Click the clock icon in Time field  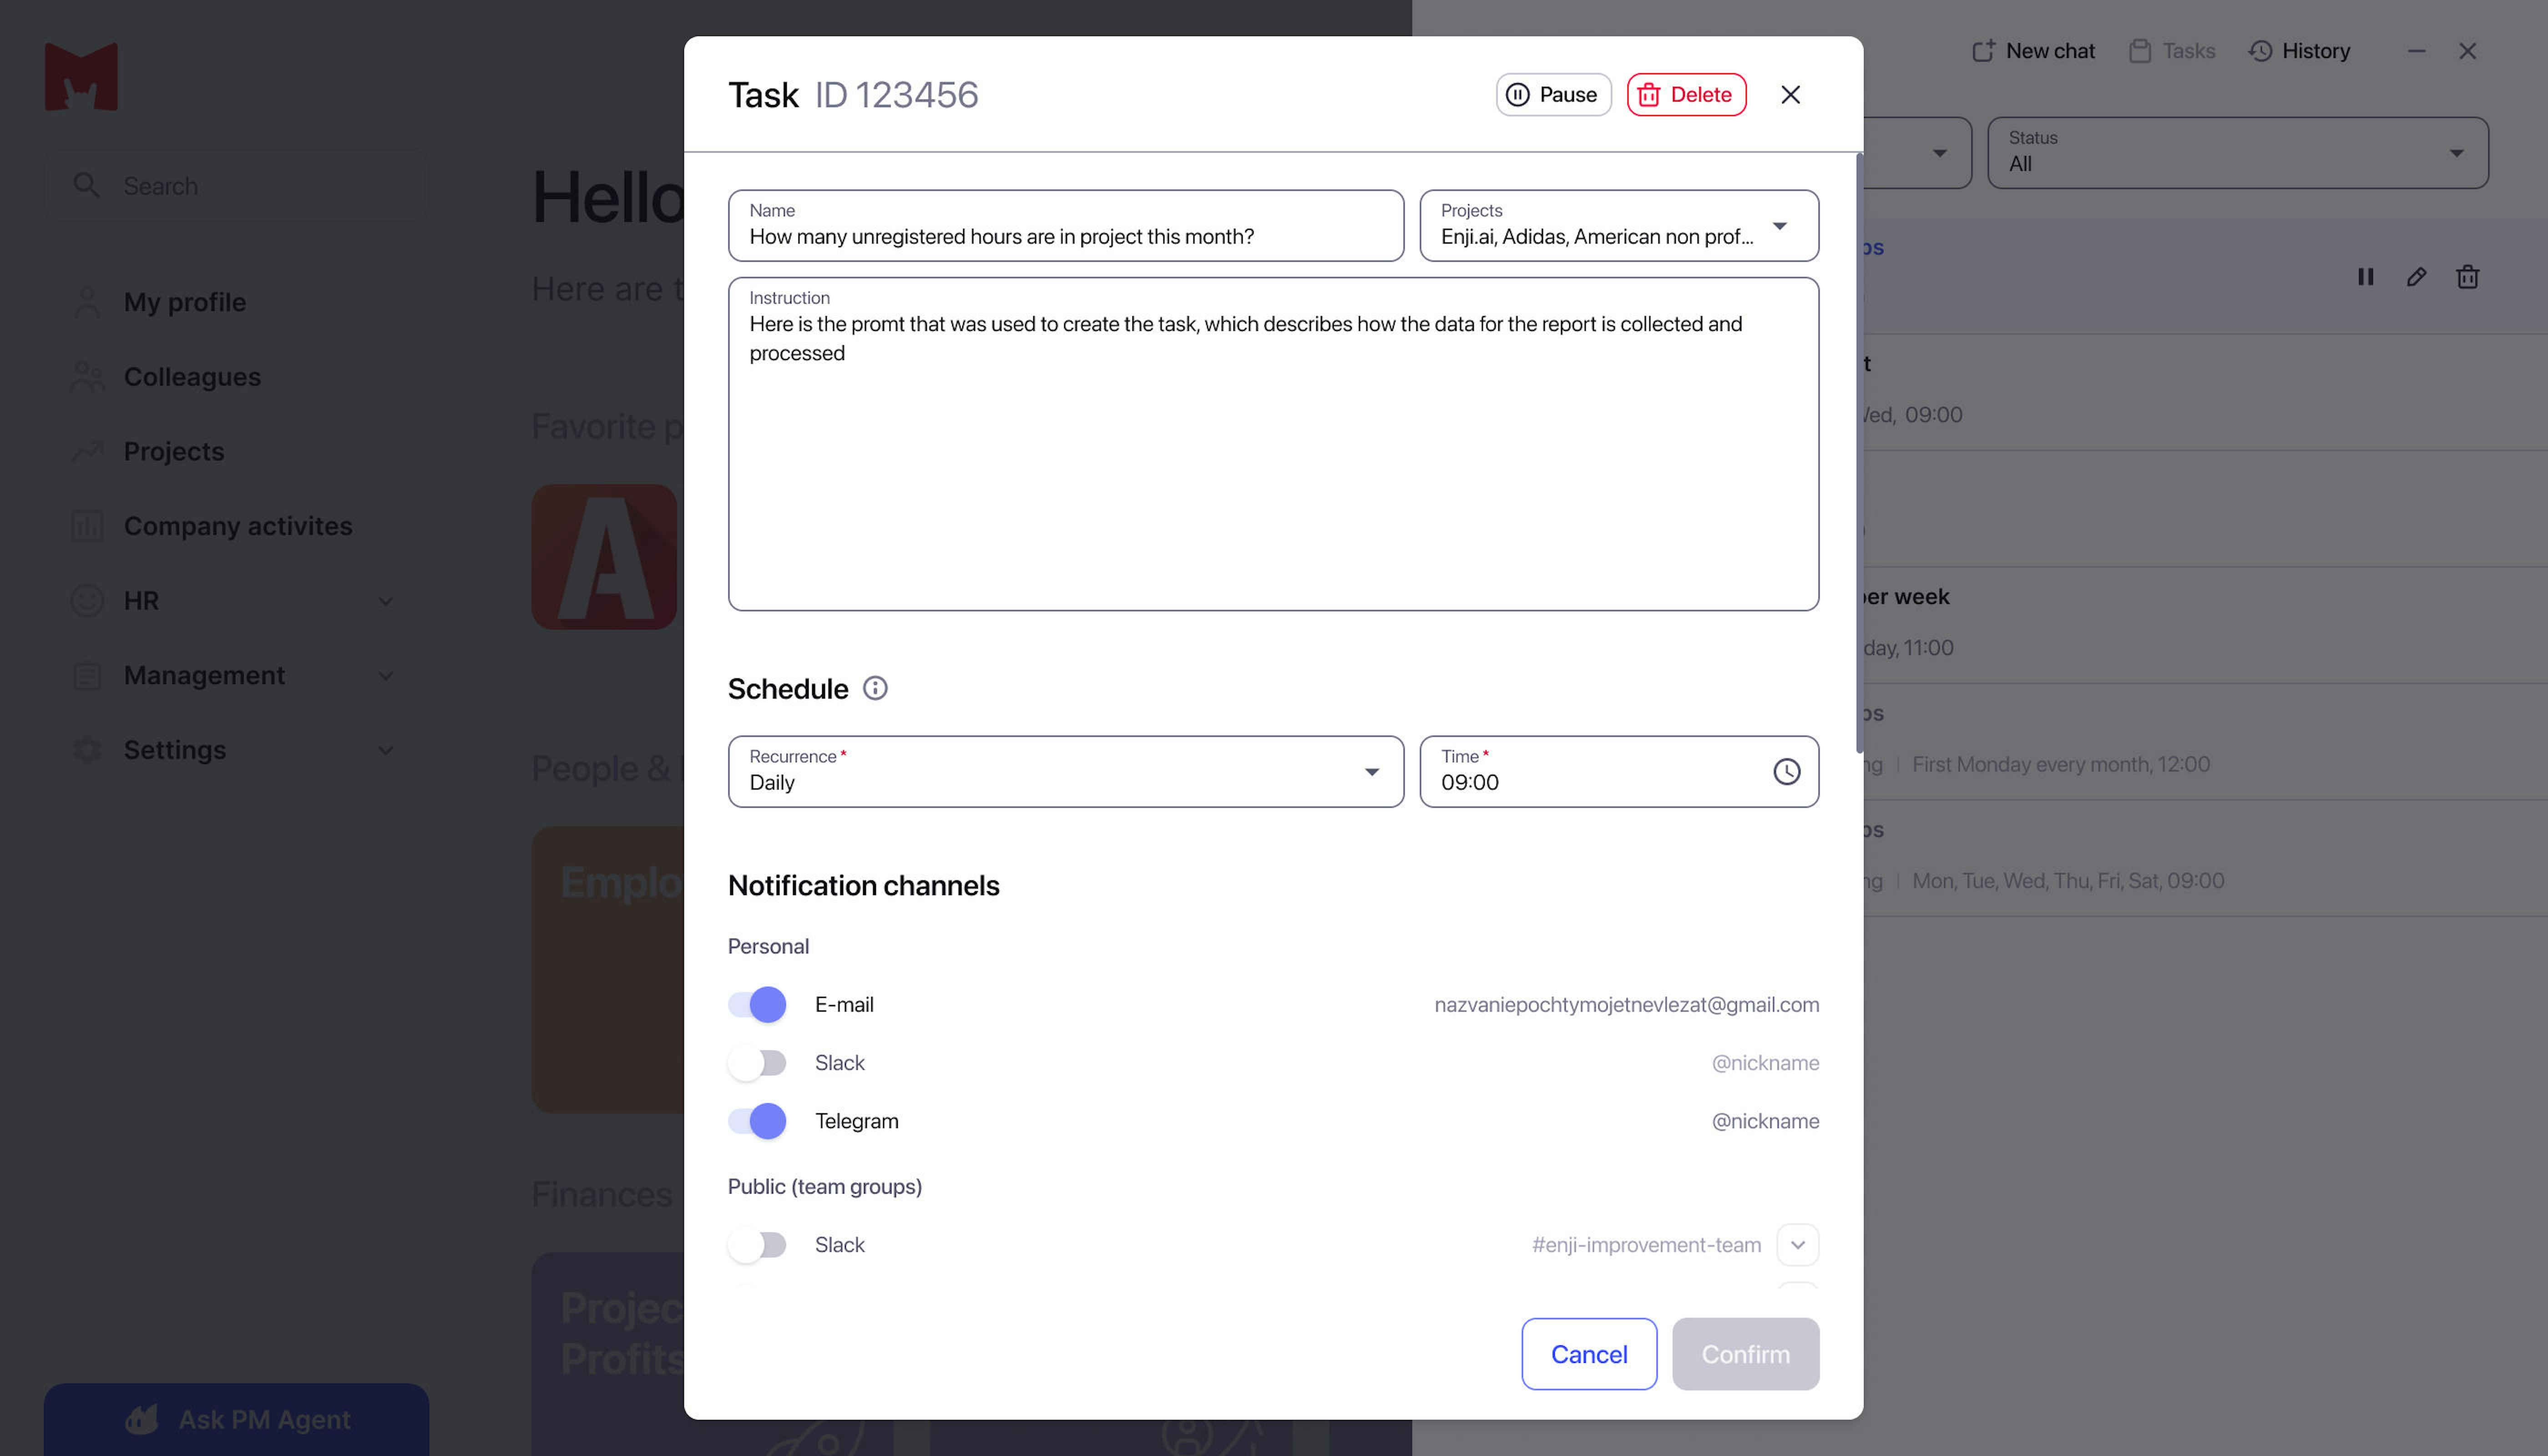pos(1786,771)
